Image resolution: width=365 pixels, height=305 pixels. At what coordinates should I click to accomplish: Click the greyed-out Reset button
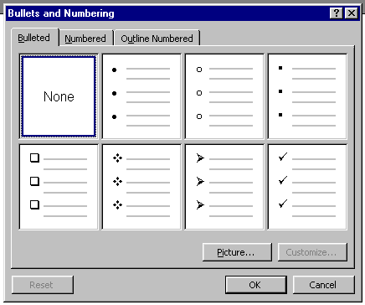(x=43, y=285)
